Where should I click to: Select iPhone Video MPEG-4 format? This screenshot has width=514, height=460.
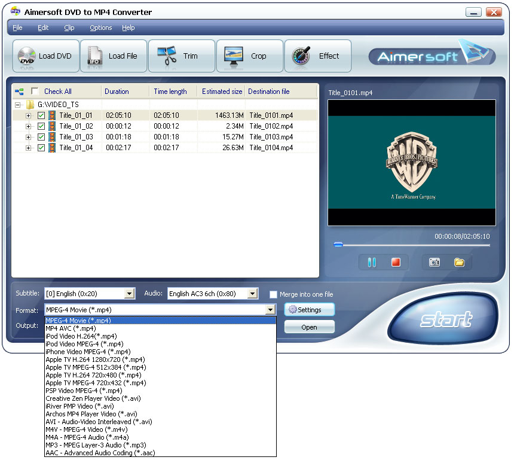coord(160,352)
